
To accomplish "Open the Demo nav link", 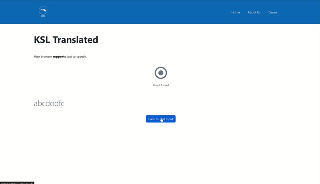I will (x=272, y=12).
